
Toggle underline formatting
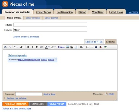click(37, 47)
